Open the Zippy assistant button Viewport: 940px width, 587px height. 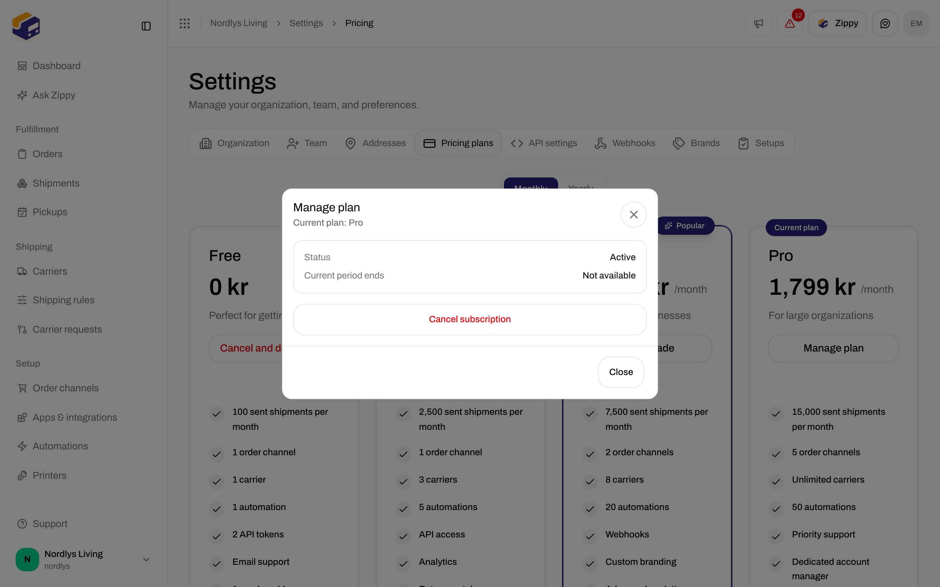click(838, 24)
